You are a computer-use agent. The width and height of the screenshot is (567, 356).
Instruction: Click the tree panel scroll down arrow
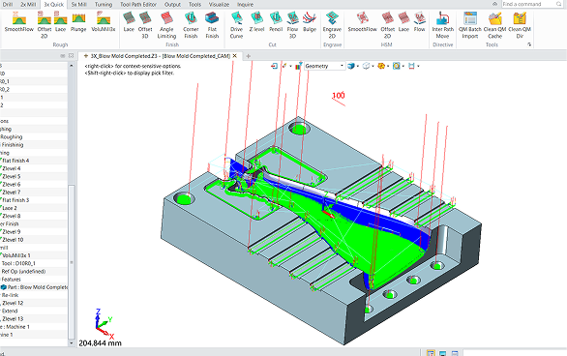72,342
